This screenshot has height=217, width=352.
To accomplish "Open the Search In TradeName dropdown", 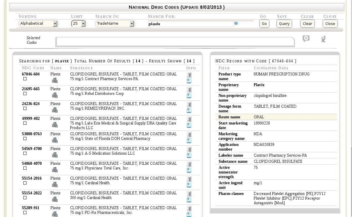I will pos(115,23).
